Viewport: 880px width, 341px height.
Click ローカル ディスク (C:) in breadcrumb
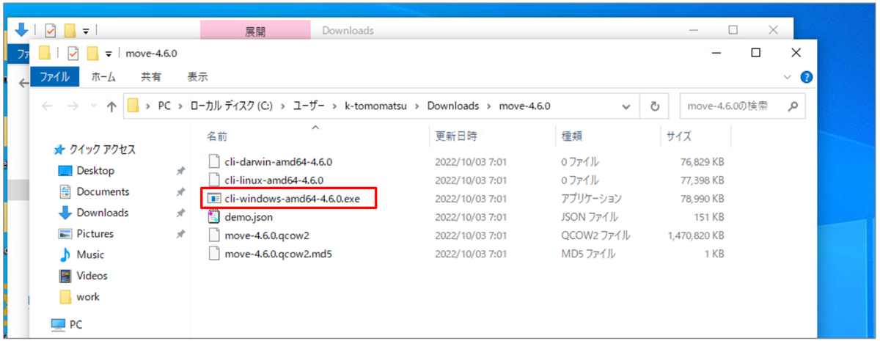click(232, 106)
